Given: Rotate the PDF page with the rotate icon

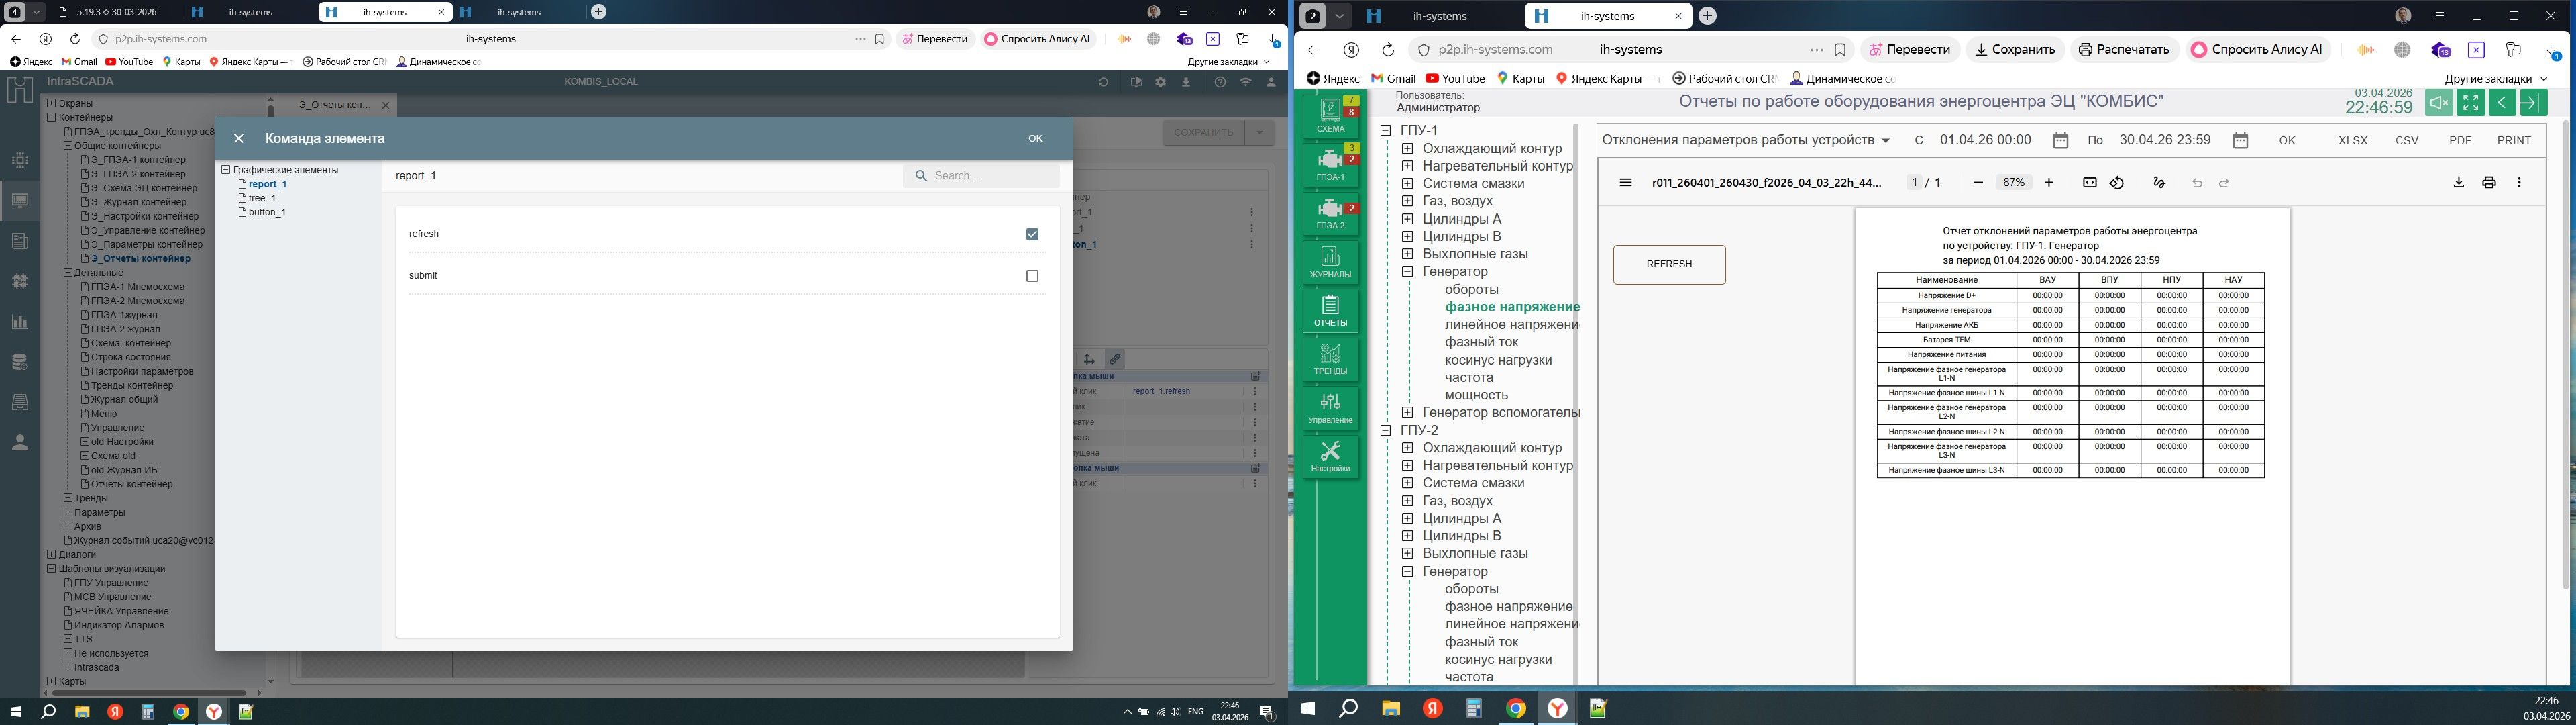Looking at the screenshot, I should pyautogui.click(x=2117, y=182).
